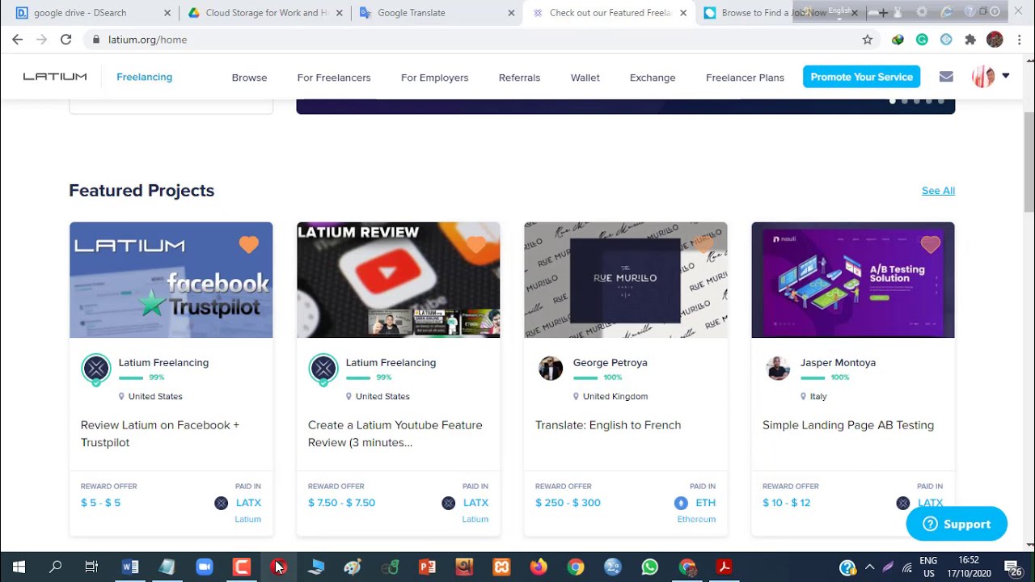Reload the latium.org page
The width and height of the screenshot is (1035, 582).
65,40
